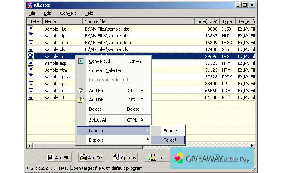
Task: Click the Convert All play icon
Action: [x=81, y=61]
